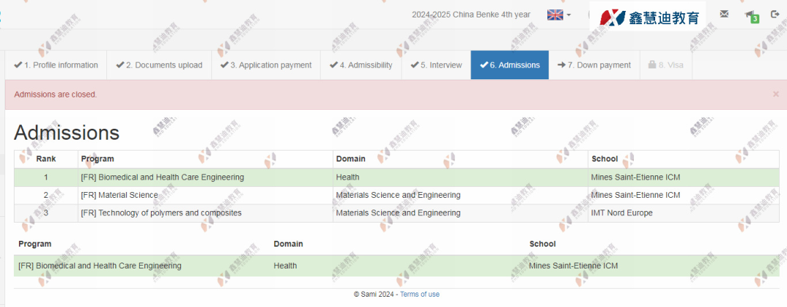Click Materials Science and Engineering in rank 3 row

click(x=398, y=213)
